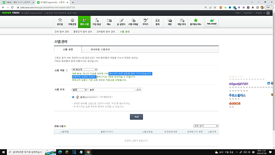Click the did6638 chat name
Screen dimensions: 275x155
point(235,104)
